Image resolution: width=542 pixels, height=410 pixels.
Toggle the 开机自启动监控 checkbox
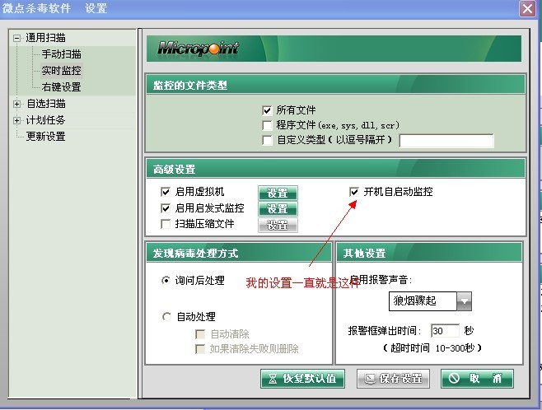pos(354,192)
